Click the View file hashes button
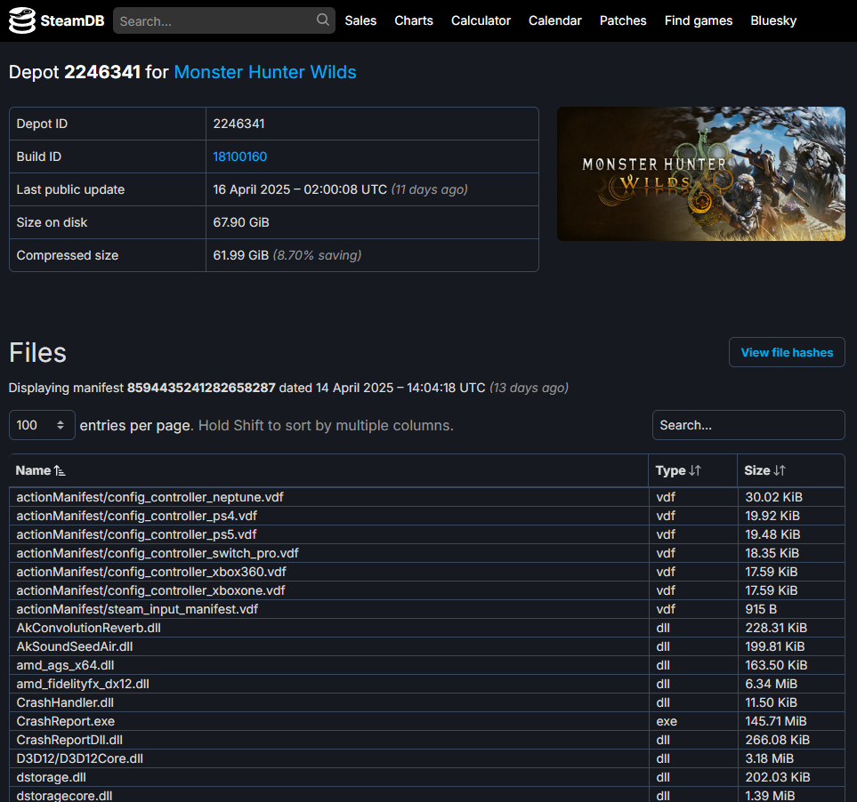The height and width of the screenshot is (802, 857). click(787, 352)
